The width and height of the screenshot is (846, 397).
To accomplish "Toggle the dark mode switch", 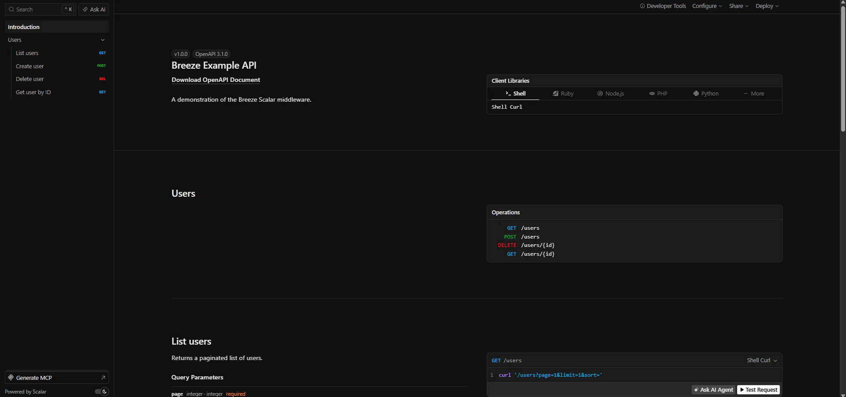I will point(101,391).
